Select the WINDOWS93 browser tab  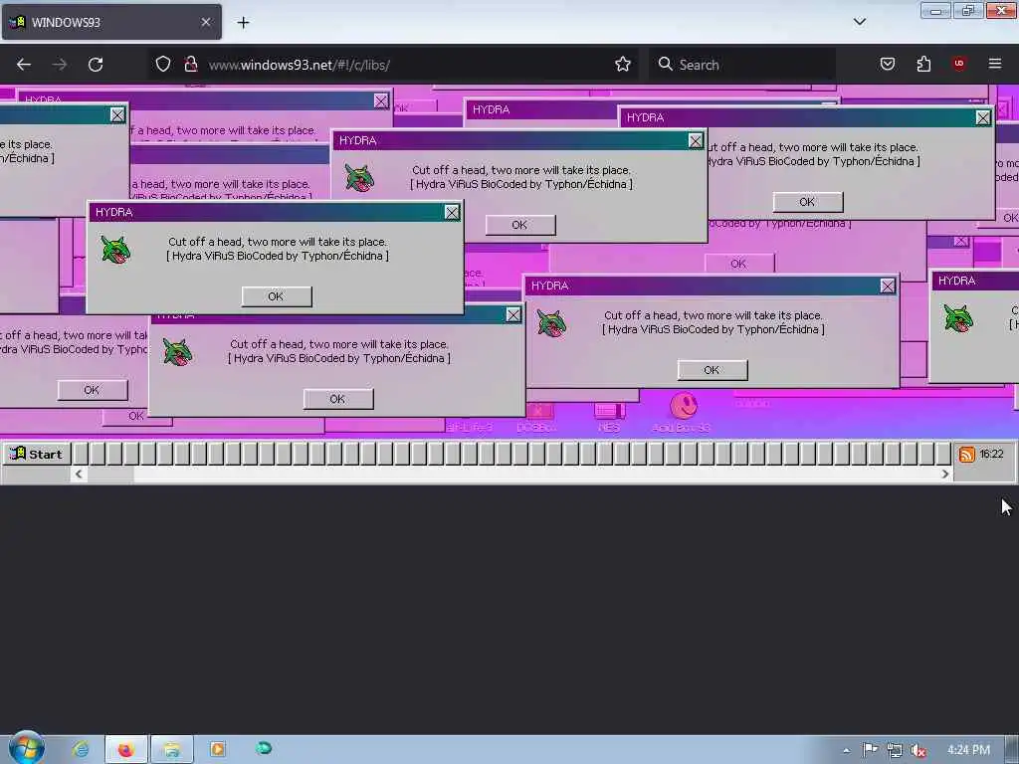pyautogui.click(x=111, y=22)
